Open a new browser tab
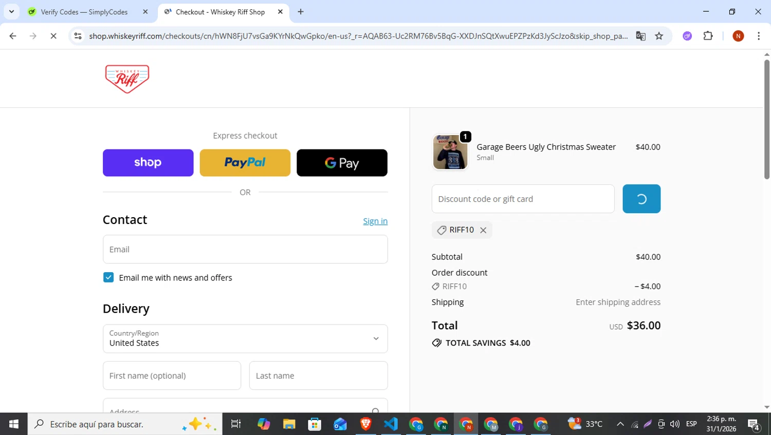 301,12
